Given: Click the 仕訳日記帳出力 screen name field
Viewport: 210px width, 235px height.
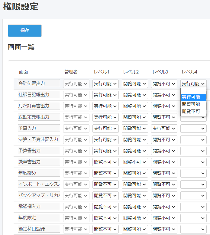Looking at the screenshot, I should [39, 95].
